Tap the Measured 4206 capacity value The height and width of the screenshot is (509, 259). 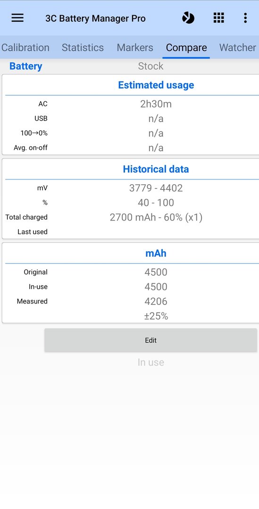click(x=156, y=301)
